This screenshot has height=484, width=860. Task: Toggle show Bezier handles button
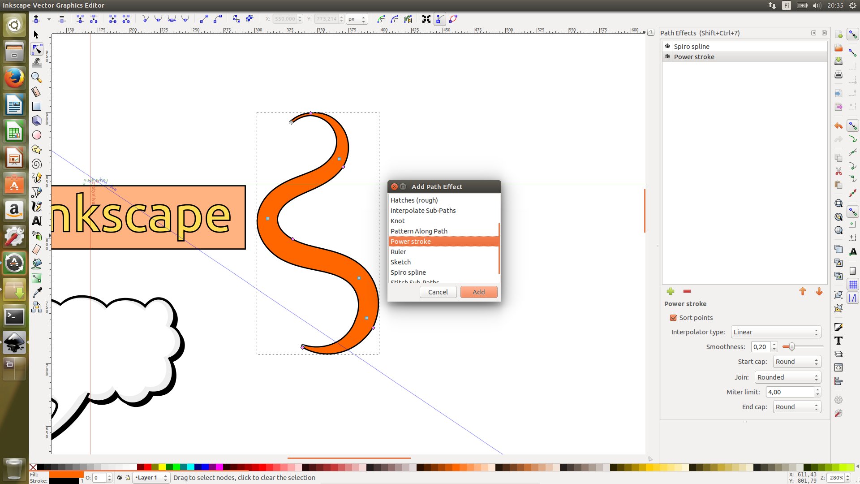440,19
